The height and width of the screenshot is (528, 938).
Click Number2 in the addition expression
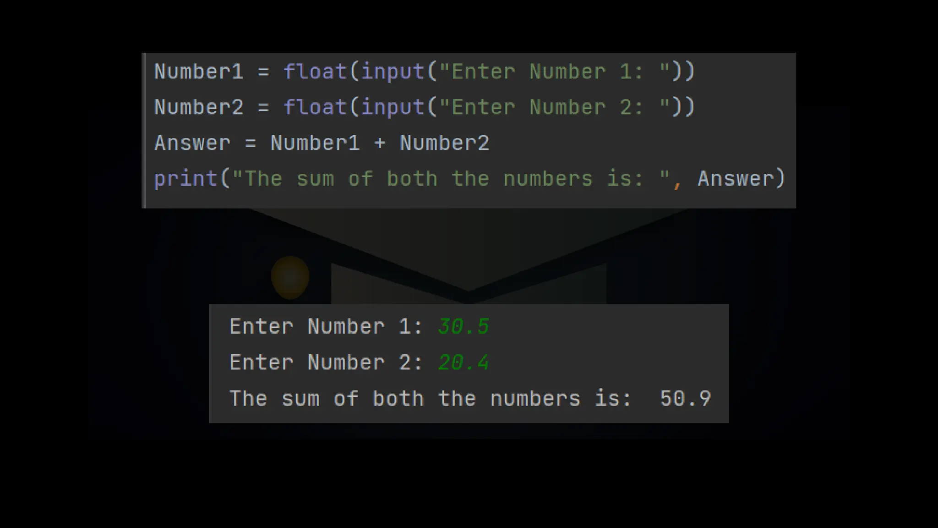[x=444, y=143]
